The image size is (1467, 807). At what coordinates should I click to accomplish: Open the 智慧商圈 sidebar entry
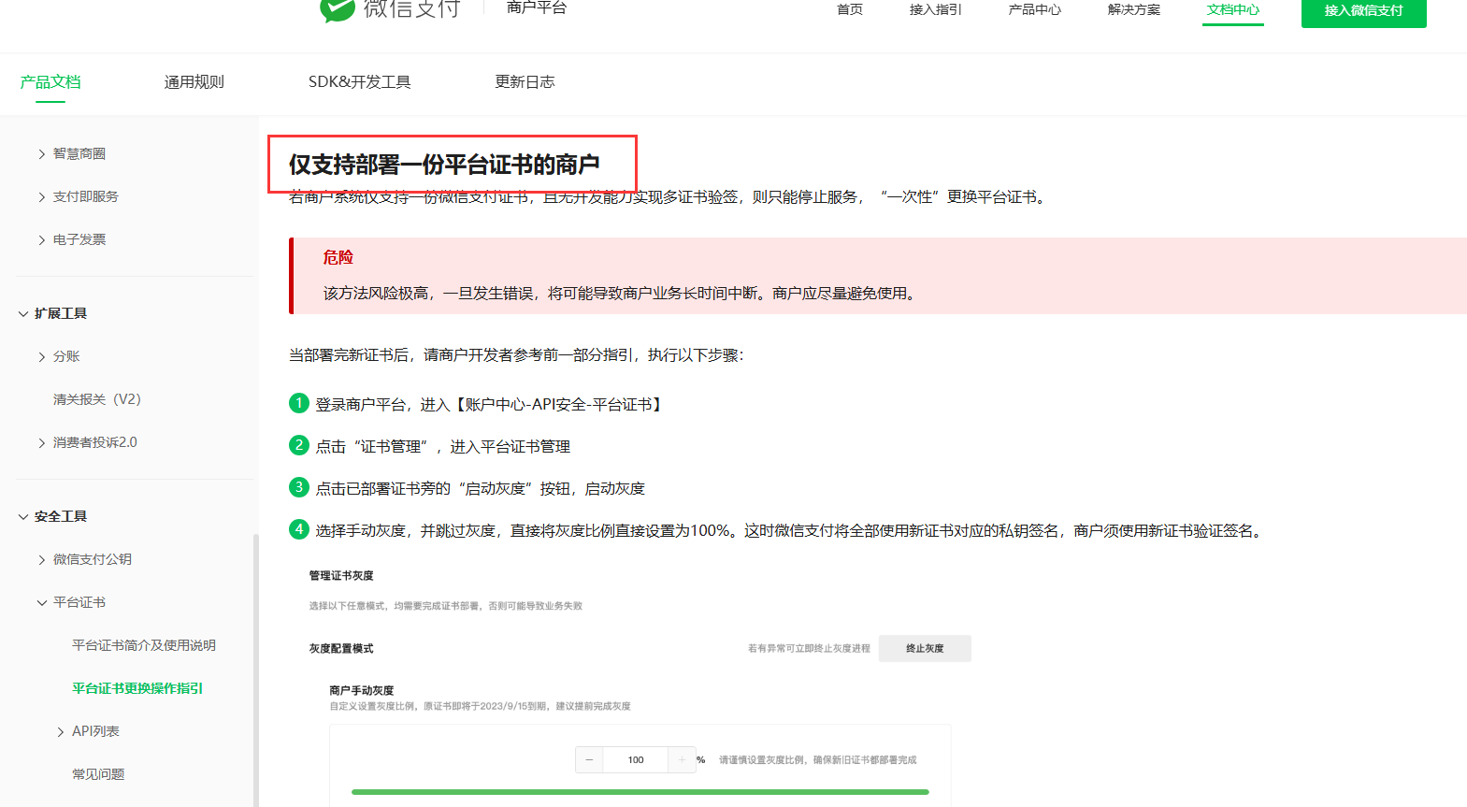tap(79, 153)
